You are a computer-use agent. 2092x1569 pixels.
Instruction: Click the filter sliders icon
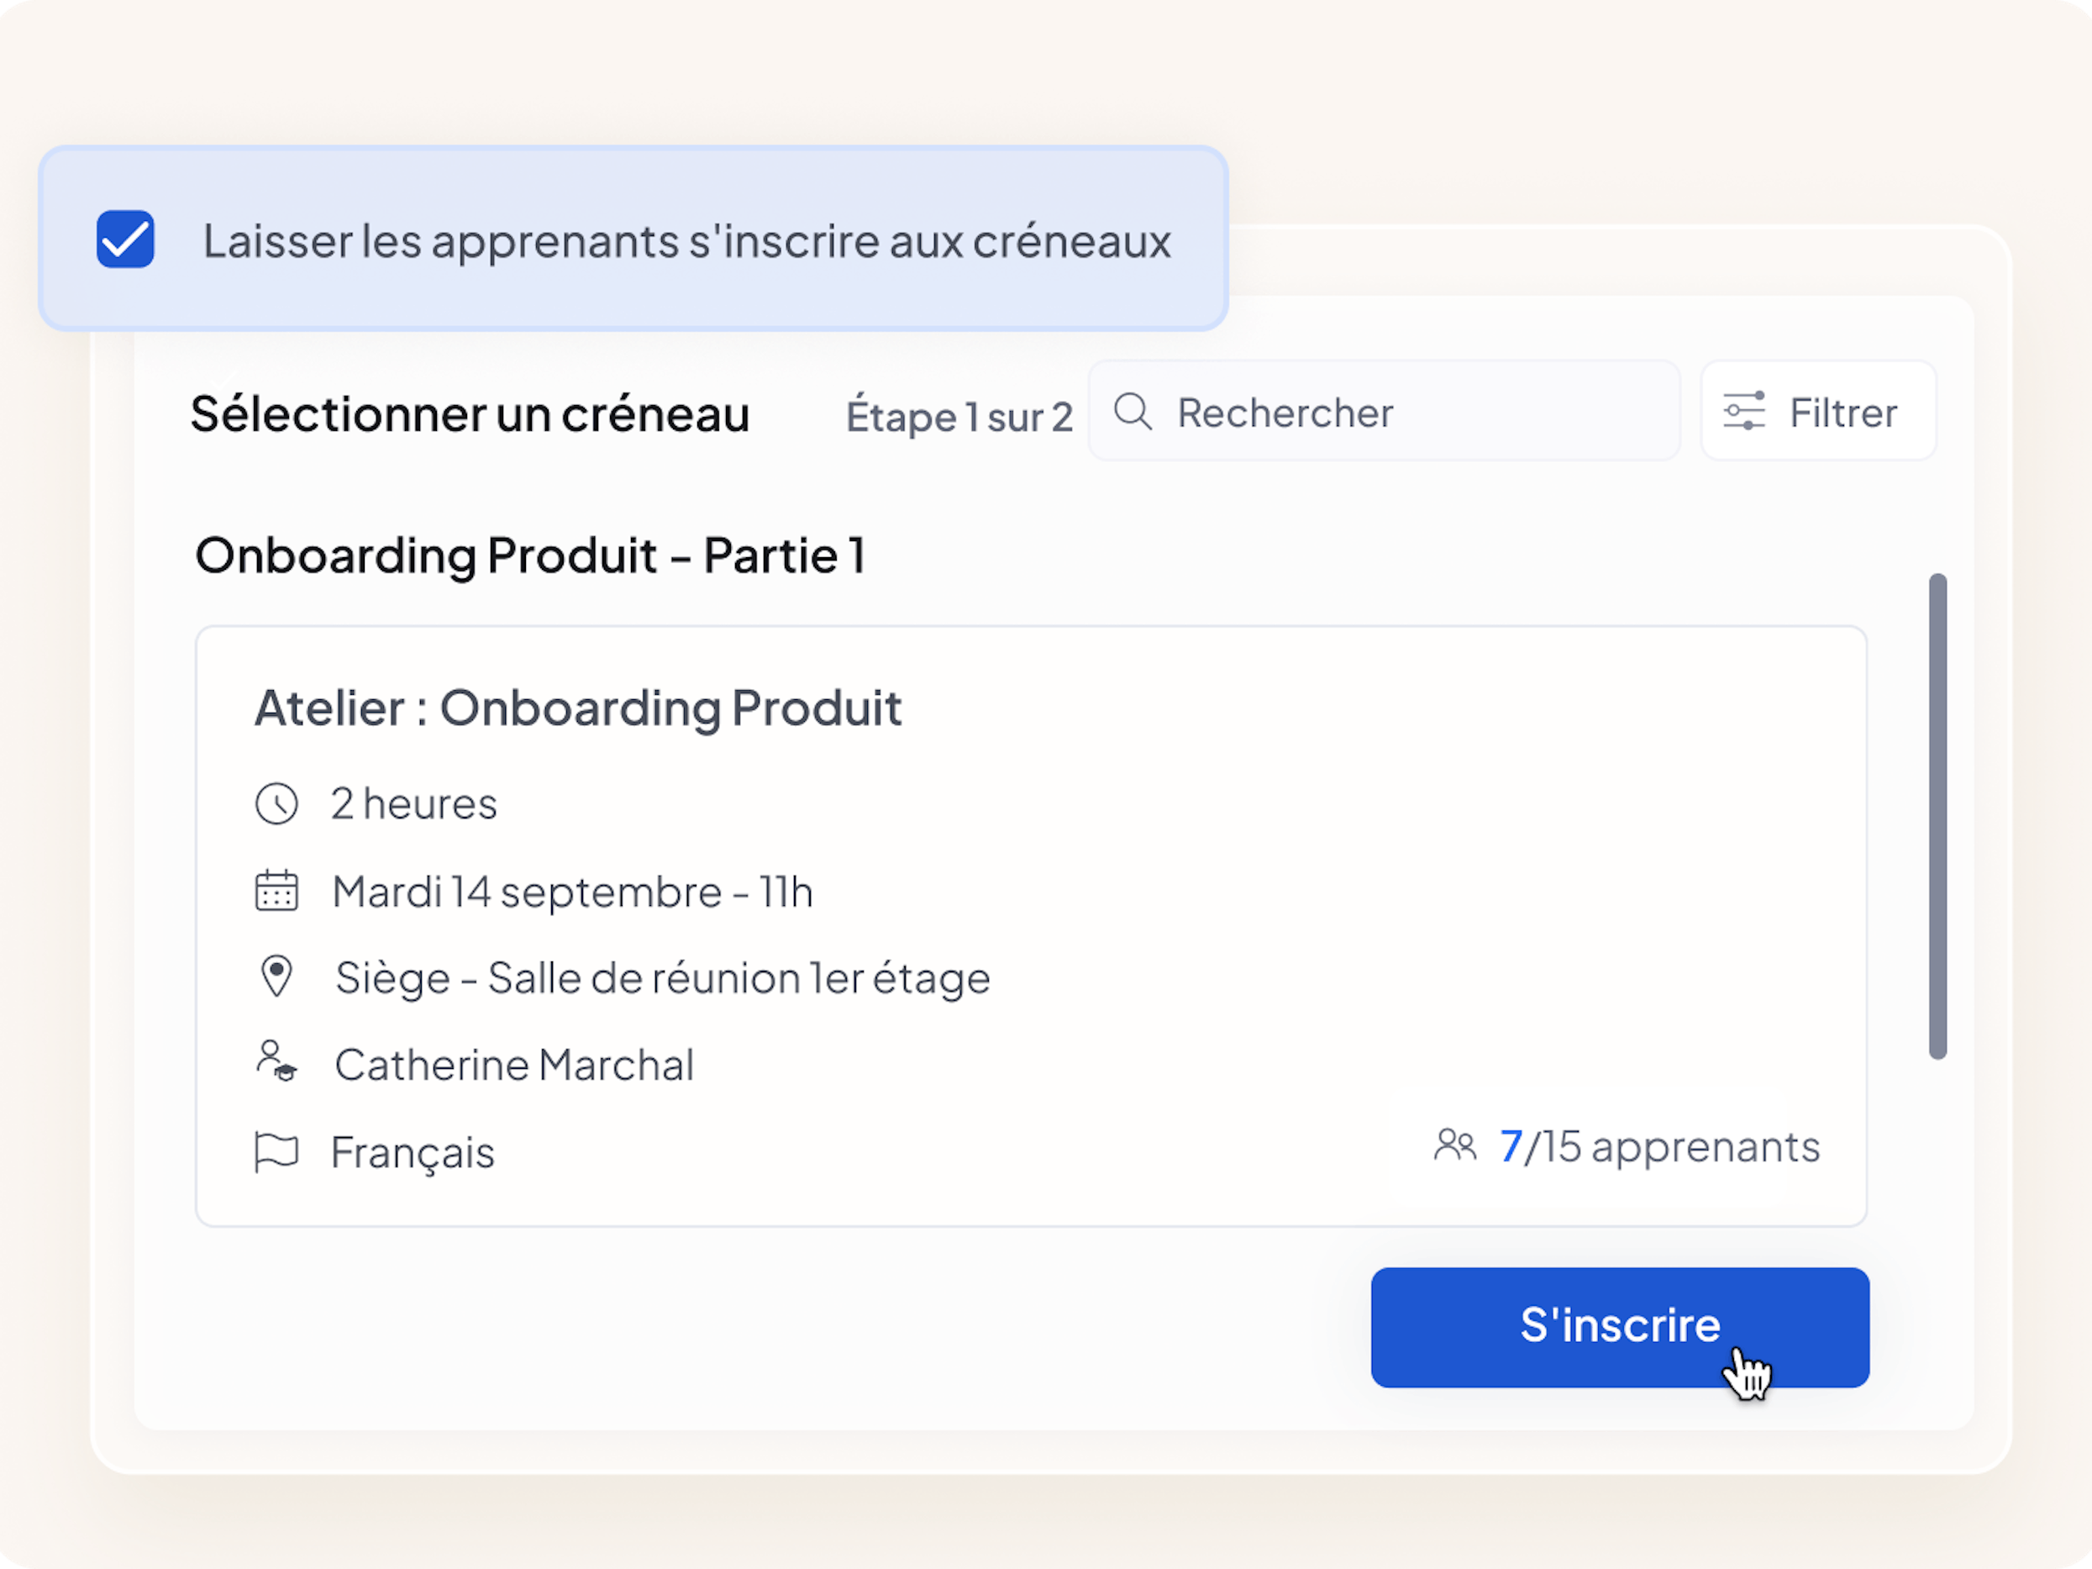1743,412
